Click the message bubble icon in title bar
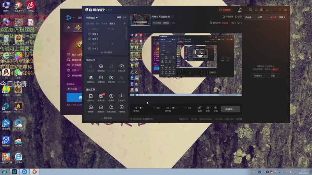The image size is (312, 175). (x=250, y=10)
